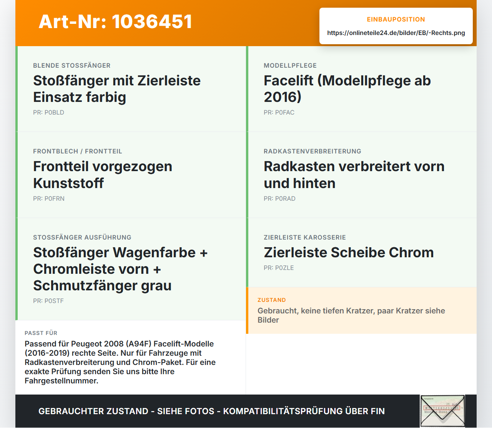Select the Radkasten verbreitert vorn und hinten card
This screenshot has height=428, width=492.
(361, 175)
